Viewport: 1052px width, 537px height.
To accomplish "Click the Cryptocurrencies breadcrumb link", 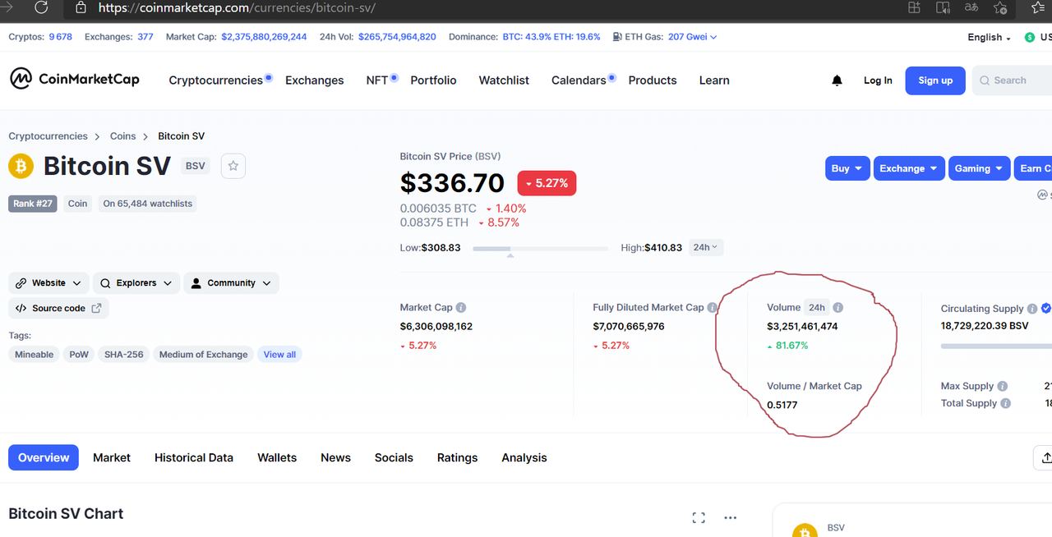I will [x=48, y=136].
